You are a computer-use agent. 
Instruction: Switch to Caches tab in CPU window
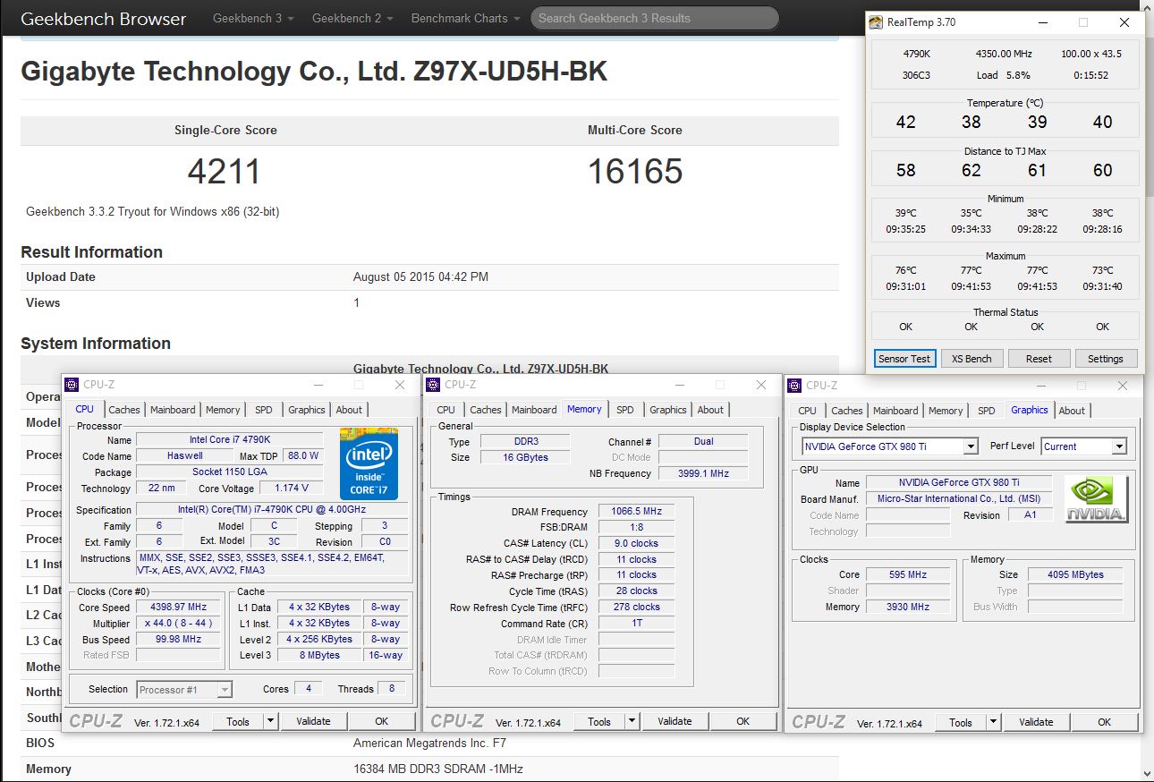(124, 410)
